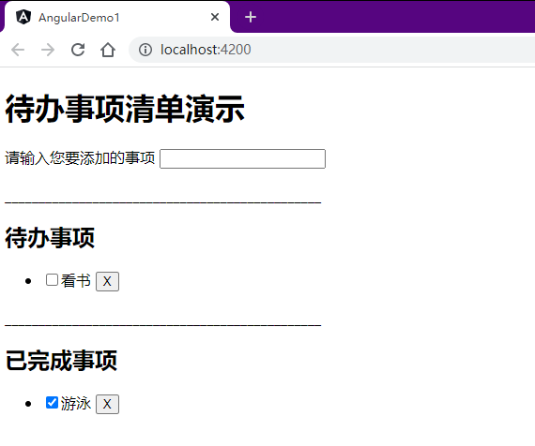Open a new browser tab

[251, 17]
